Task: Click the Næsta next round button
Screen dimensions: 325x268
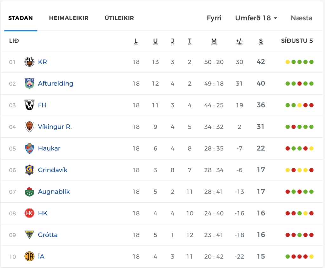Action: click(x=302, y=18)
